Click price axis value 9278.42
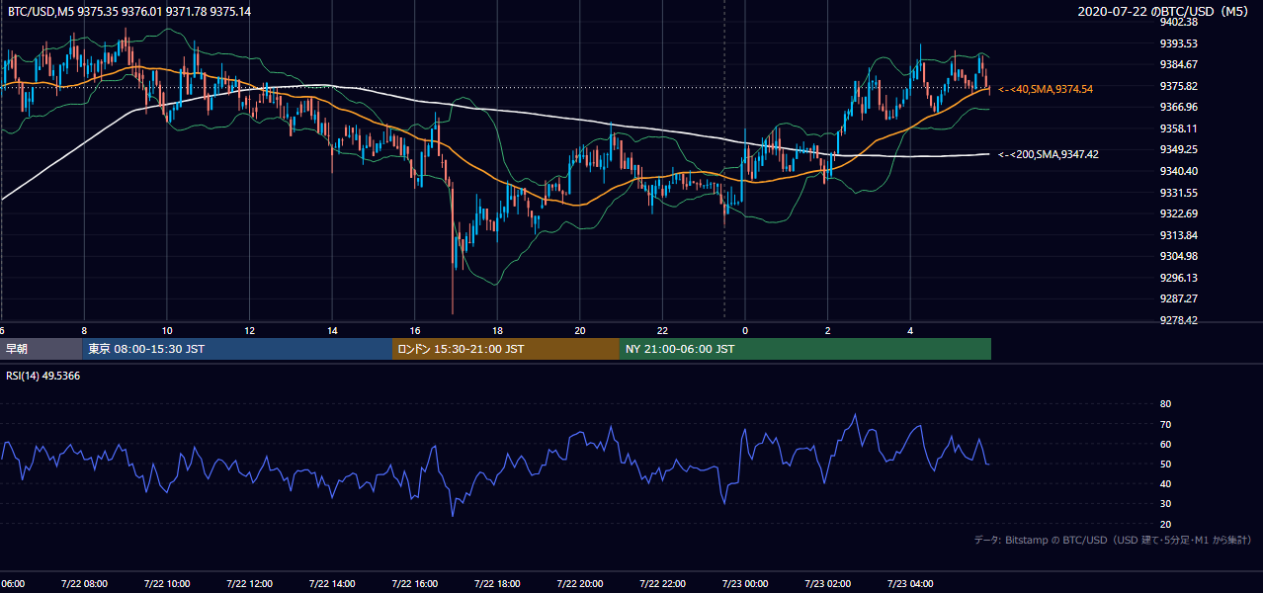Screen dimensions: 1263x593 1178,320
